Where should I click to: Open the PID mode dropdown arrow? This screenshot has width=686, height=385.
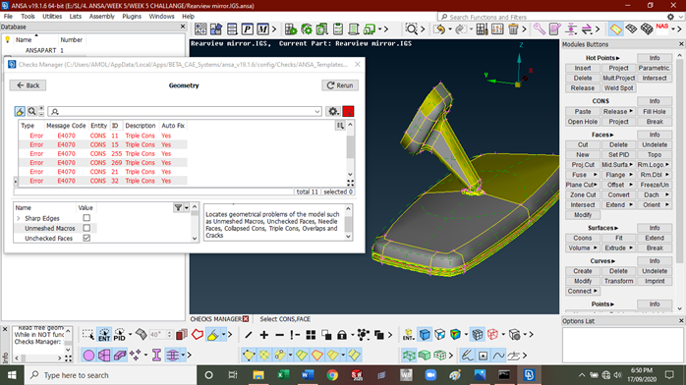[130, 334]
